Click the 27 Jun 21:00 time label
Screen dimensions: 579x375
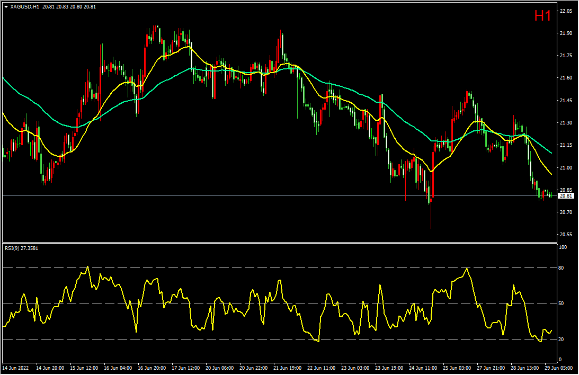(491, 368)
